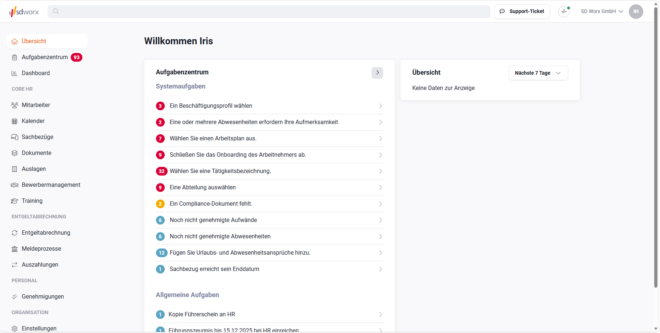Open the IH user avatar
This screenshot has width=660, height=333.
[636, 12]
